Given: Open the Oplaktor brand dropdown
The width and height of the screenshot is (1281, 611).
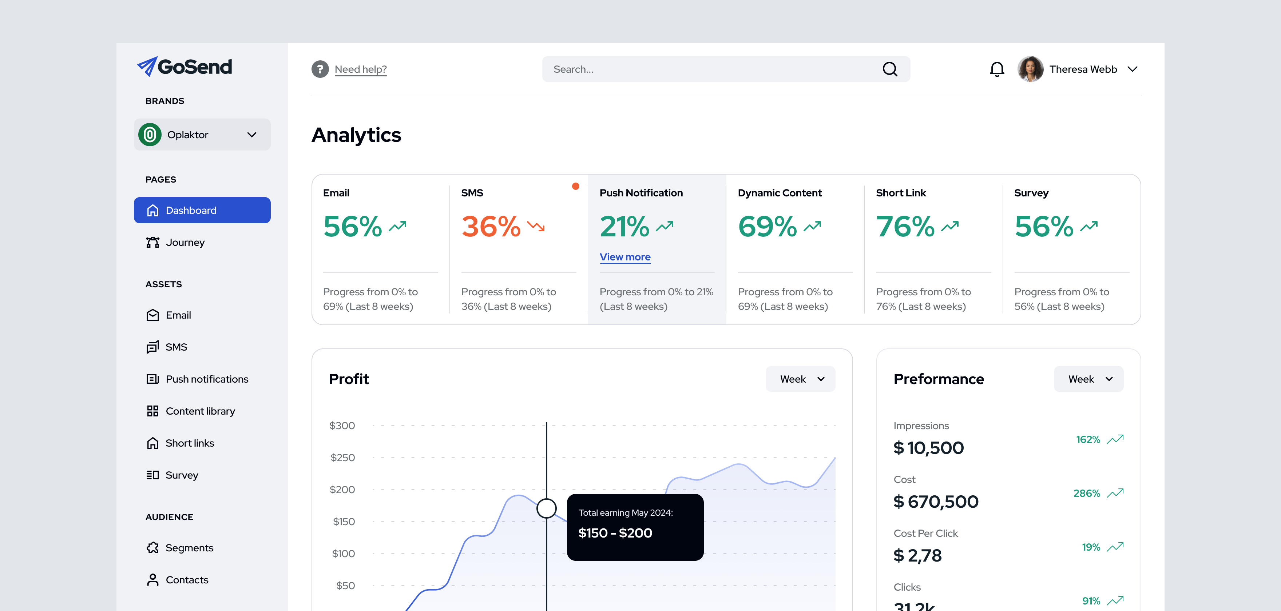Looking at the screenshot, I should click(x=202, y=135).
